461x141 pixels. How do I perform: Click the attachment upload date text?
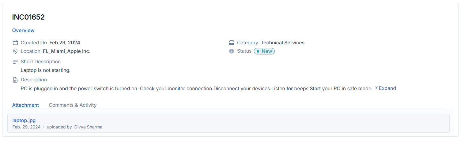pos(26,127)
